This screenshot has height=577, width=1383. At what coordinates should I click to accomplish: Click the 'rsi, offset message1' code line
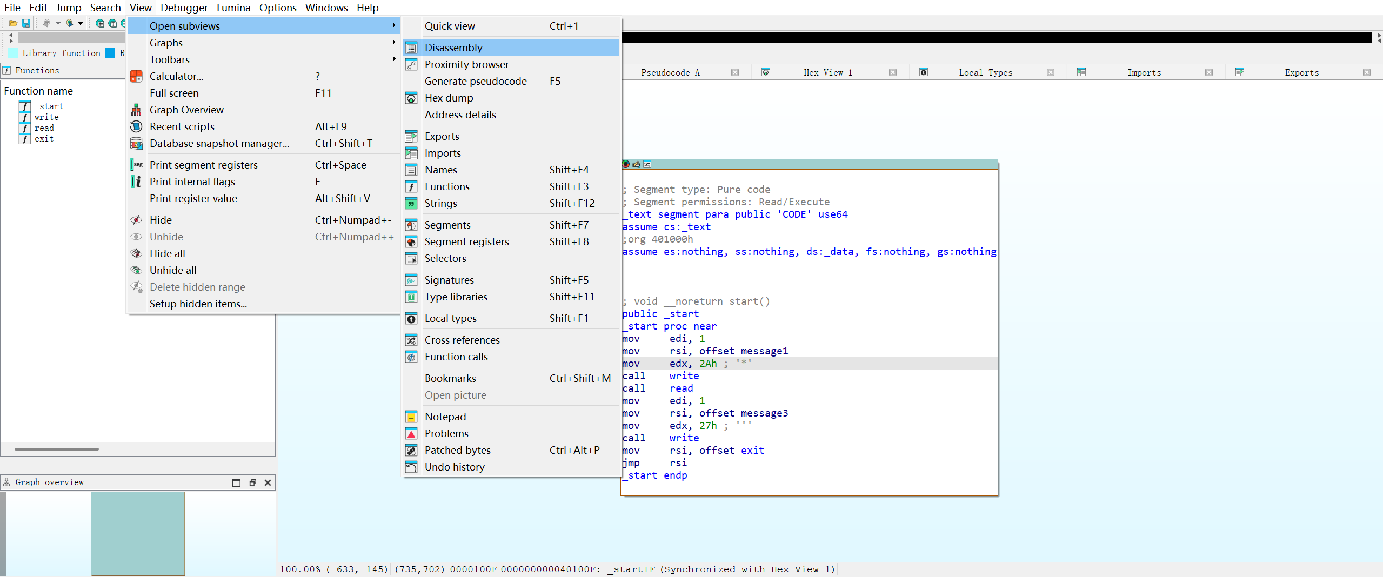705,351
